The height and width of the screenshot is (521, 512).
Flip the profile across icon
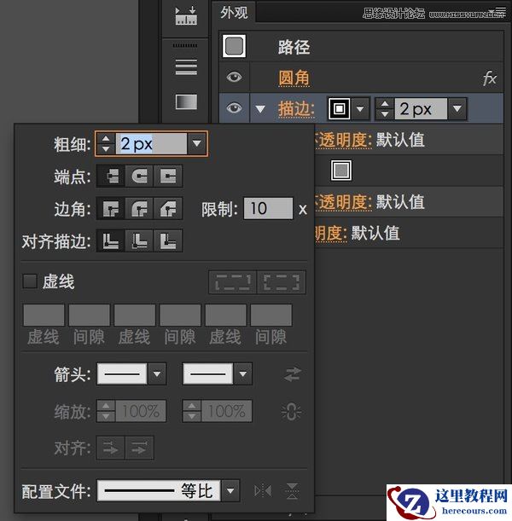(x=292, y=491)
